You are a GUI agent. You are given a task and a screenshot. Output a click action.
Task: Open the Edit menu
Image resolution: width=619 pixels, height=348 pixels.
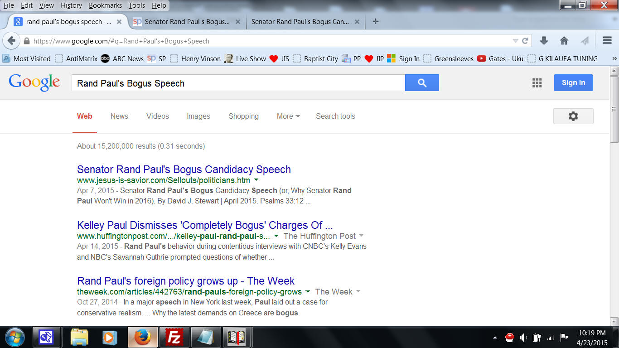click(x=27, y=5)
